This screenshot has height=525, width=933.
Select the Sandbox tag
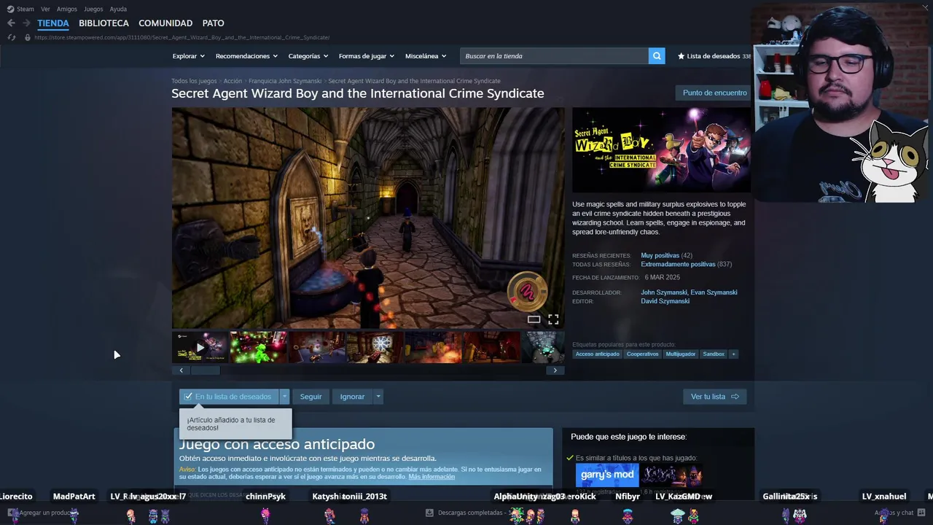coord(714,354)
